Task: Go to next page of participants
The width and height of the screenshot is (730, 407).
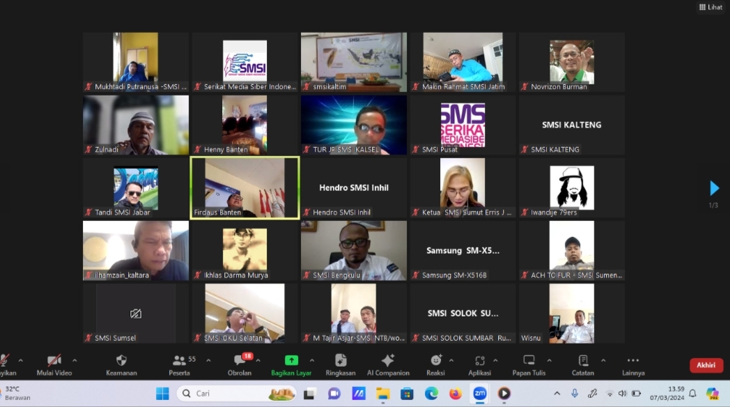Action: [x=714, y=188]
